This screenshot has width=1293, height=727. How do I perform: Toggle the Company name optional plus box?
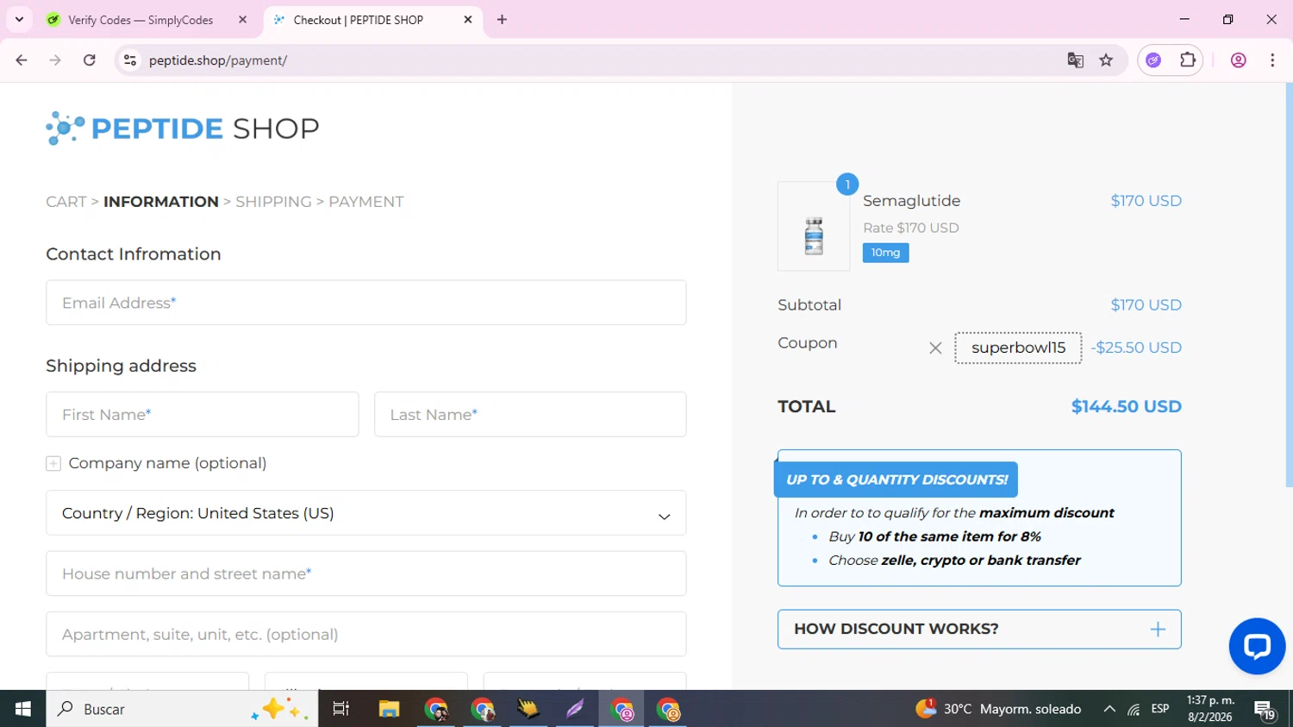tap(53, 464)
